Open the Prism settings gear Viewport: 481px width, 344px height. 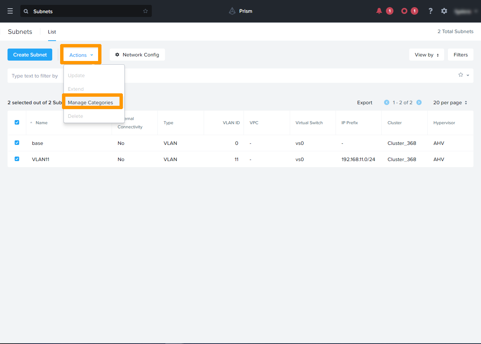pyautogui.click(x=444, y=11)
